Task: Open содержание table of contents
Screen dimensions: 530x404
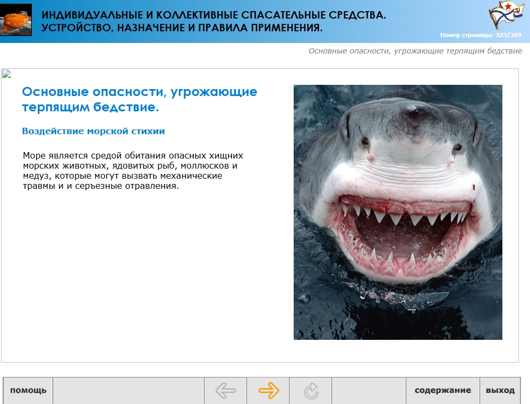Action: point(442,391)
